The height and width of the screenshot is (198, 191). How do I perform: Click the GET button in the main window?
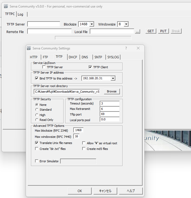(151, 31)
